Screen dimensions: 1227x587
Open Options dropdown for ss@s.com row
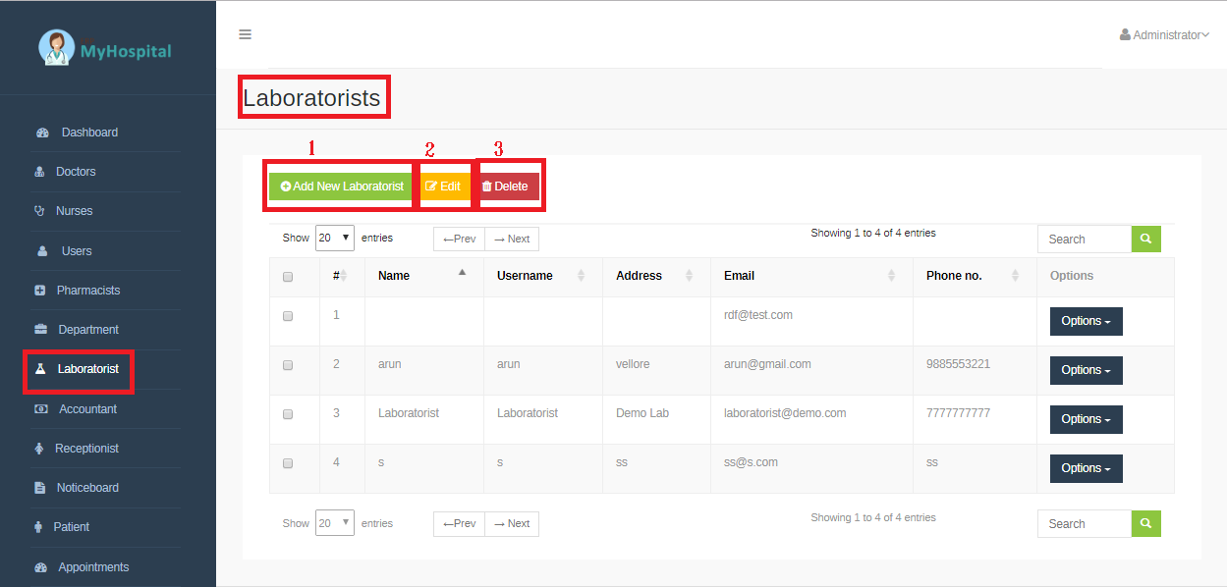[x=1086, y=468]
